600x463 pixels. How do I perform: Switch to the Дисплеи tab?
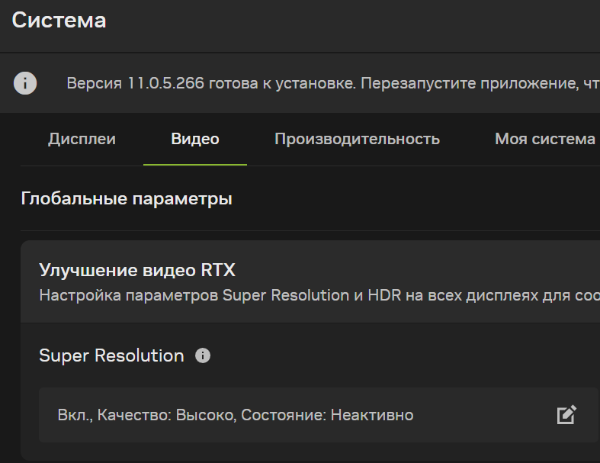tap(82, 139)
